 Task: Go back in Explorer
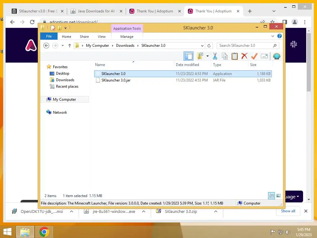point(46,46)
